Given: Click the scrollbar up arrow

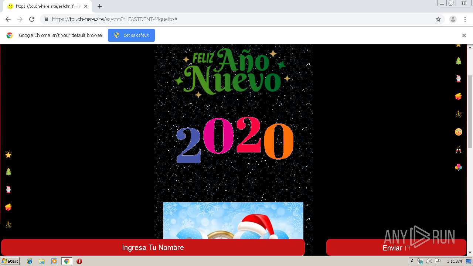Looking at the screenshot, I should tap(470, 47).
